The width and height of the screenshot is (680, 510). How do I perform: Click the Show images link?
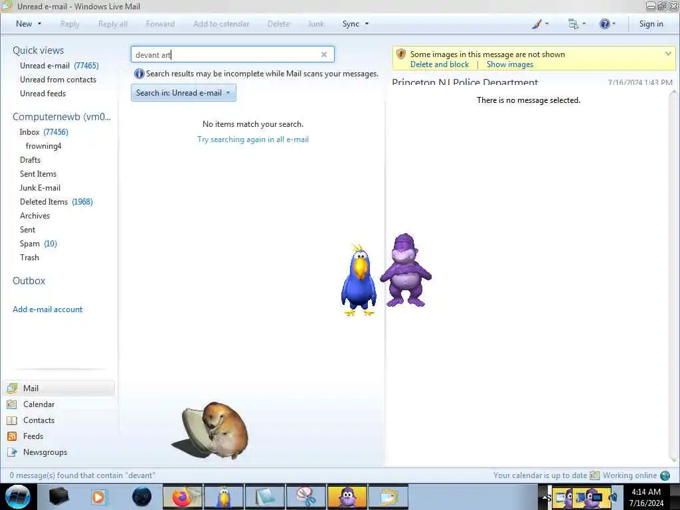510,64
